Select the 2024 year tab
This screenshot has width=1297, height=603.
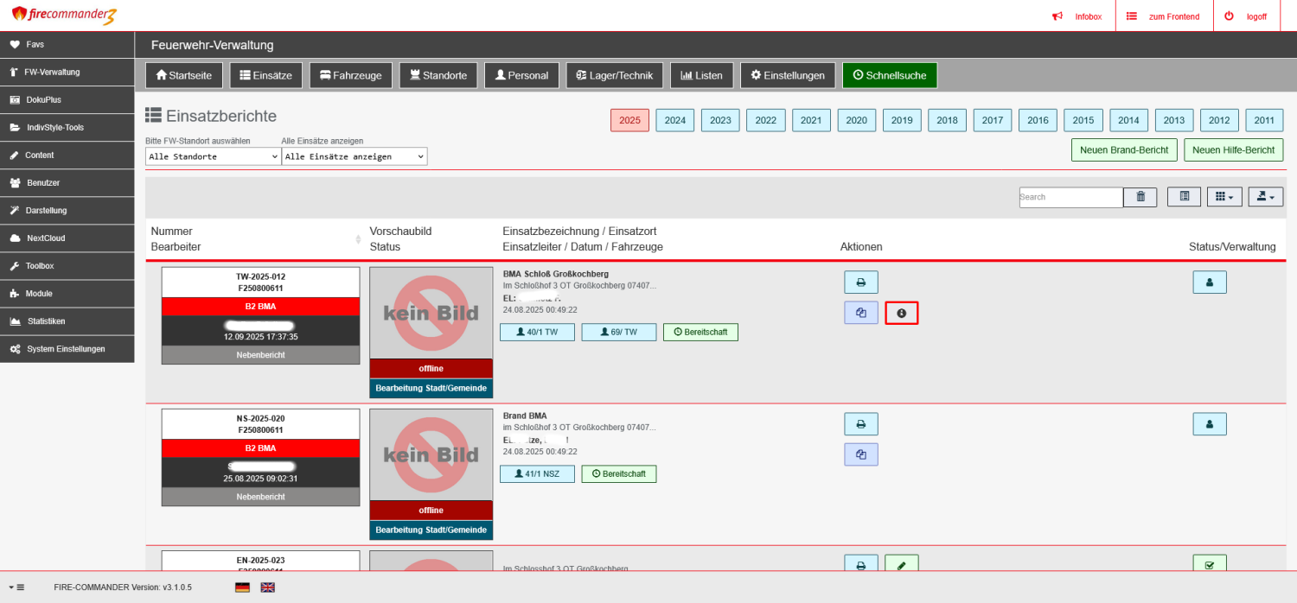(x=674, y=120)
